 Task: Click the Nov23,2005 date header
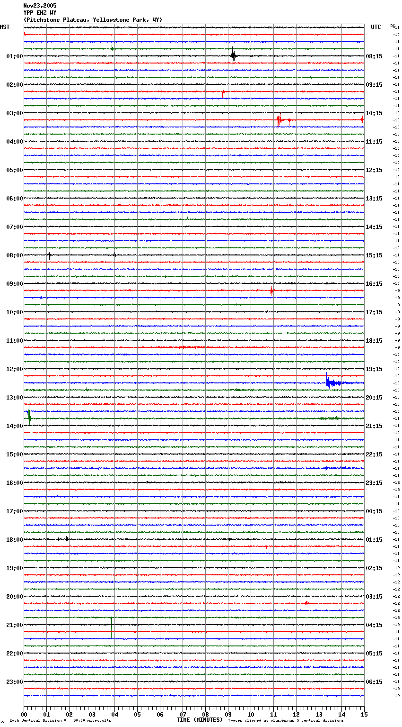tap(40, 6)
